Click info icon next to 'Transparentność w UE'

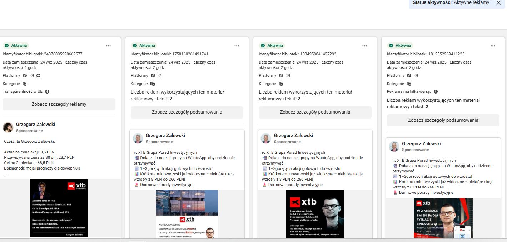tap(47, 91)
